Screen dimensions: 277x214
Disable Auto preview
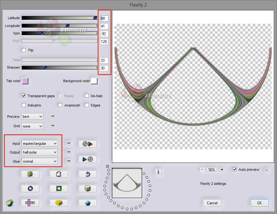[x=235, y=170]
